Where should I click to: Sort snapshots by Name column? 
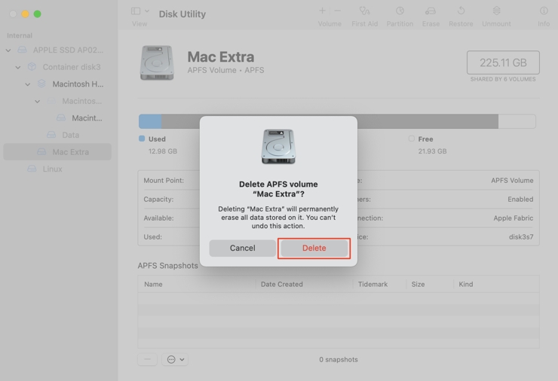[153, 285]
